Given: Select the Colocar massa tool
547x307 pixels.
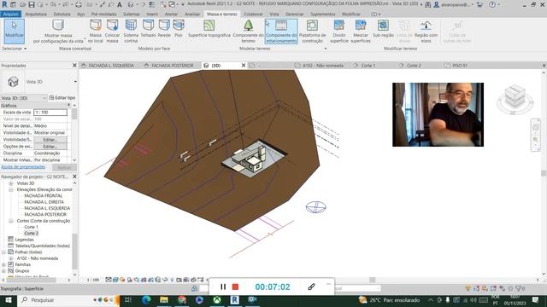Looking at the screenshot, I should click(x=112, y=31).
